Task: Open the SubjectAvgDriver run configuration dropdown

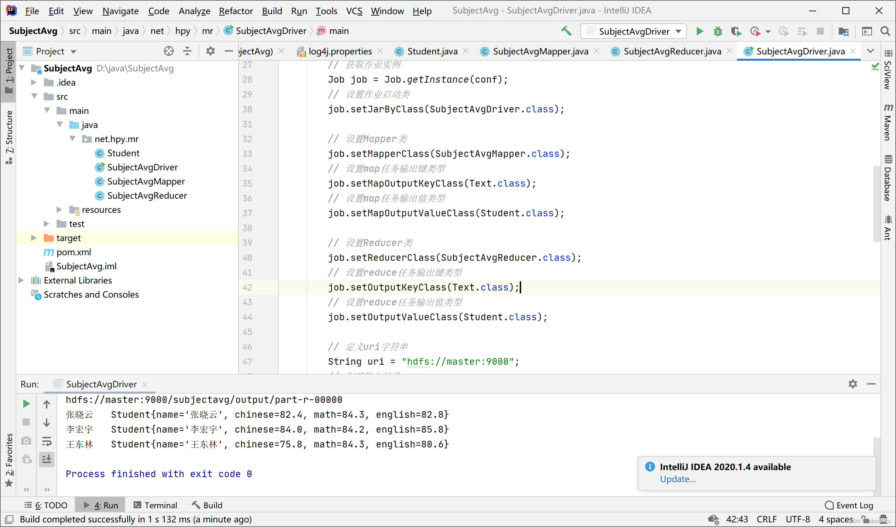Action: 633,31
